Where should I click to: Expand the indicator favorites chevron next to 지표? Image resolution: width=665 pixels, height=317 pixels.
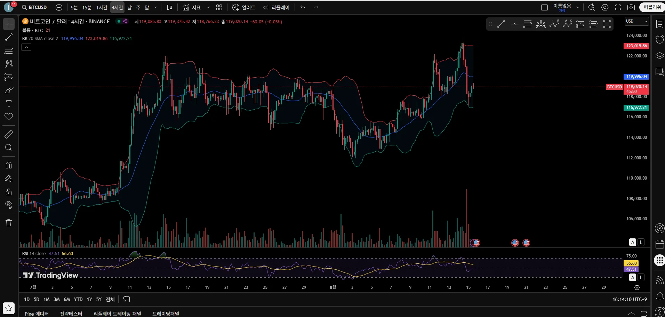tap(208, 7)
